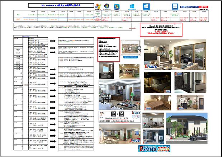Image resolution: width=222 pixels, height=157 pixels.
Task: Select the B-MOS 2024 row in the version table
Action: click(x=38, y=136)
